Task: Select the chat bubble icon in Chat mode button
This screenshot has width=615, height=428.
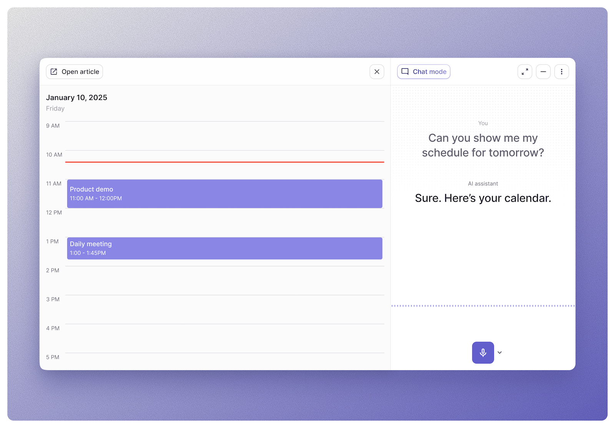Action: 405,71
